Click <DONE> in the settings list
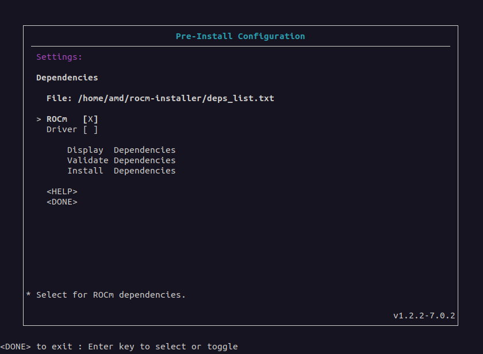 [62, 202]
